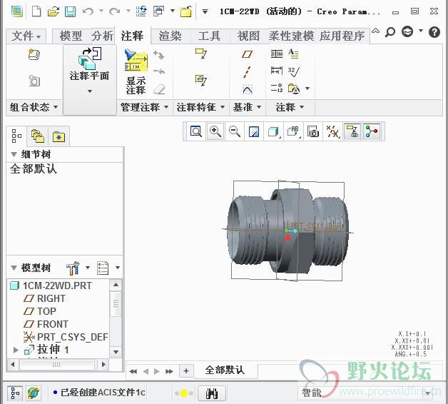Switch to the 视图 ribbon tab

pos(248,36)
